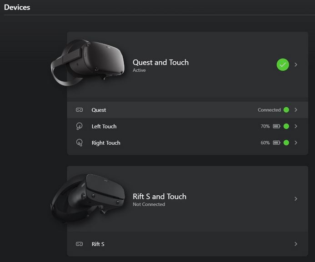The width and height of the screenshot is (315, 262).
Task: Expand the Rift S row chevron
Action: coord(296,244)
